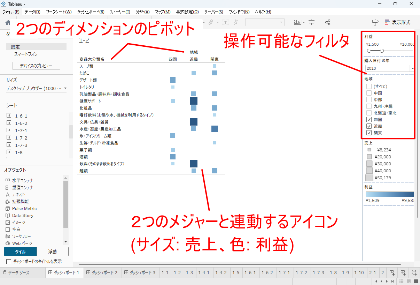Open the data guide signpost icon
Screen dimensions: 420x285
tap(375, 22)
